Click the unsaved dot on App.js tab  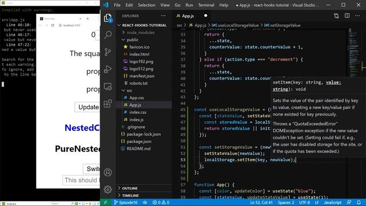206,15
